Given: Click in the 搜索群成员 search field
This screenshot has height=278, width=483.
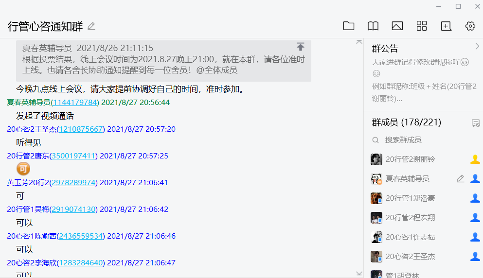Looking at the screenshot, I should (x=418, y=140).
